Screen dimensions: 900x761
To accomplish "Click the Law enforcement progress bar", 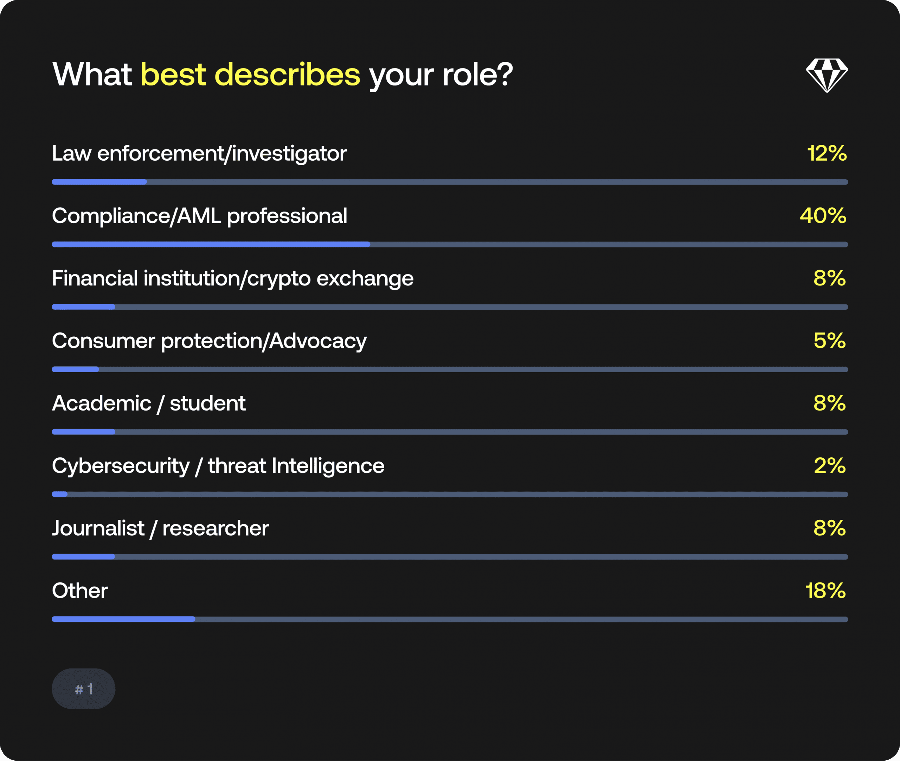I will coord(450,182).
